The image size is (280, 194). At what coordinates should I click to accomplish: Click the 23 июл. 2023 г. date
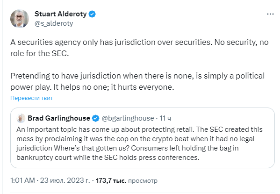pyautogui.click(x=65, y=180)
